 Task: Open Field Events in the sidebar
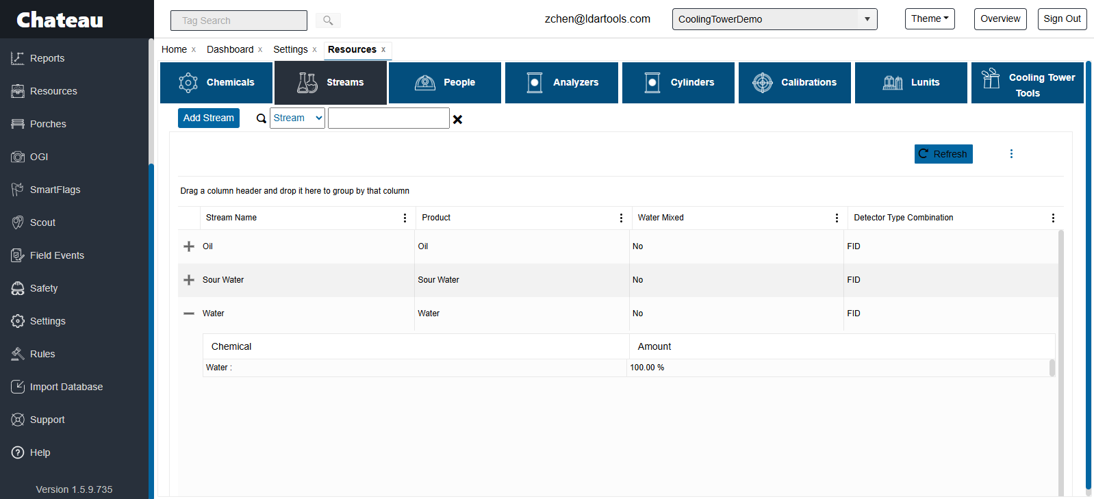click(x=57, y=255)
